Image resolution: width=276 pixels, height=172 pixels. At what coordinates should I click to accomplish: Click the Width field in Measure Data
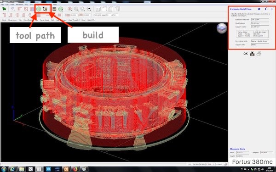point(243,153)
